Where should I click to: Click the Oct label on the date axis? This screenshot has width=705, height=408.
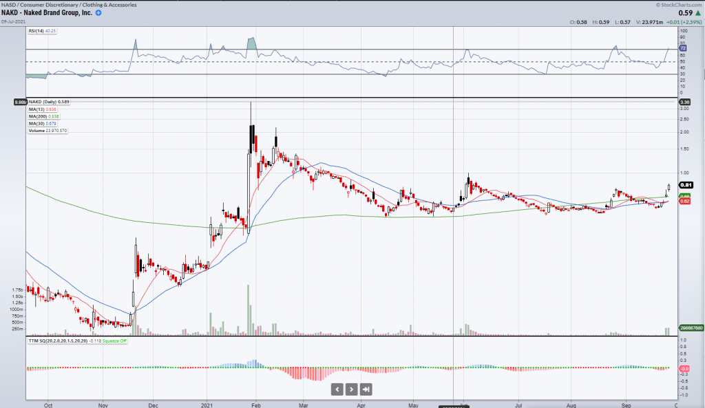tap(48, 405)
